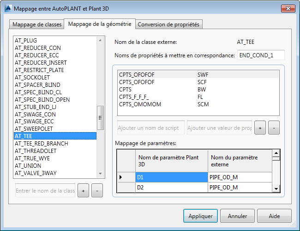The width and height of the screenshot is (300, 231).
Task: Click the class list scrollbar thumb
Action: (x=100, y=118)
